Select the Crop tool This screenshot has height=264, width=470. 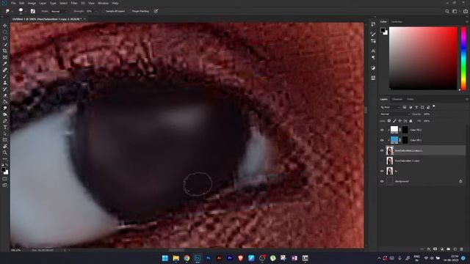(5, 51)
